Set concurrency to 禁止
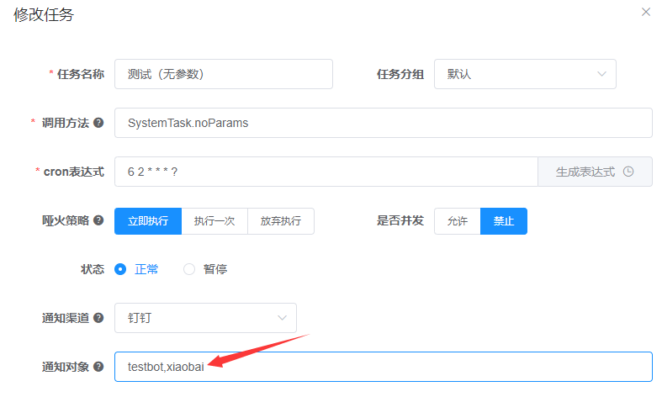 click(x=504, y=221)
